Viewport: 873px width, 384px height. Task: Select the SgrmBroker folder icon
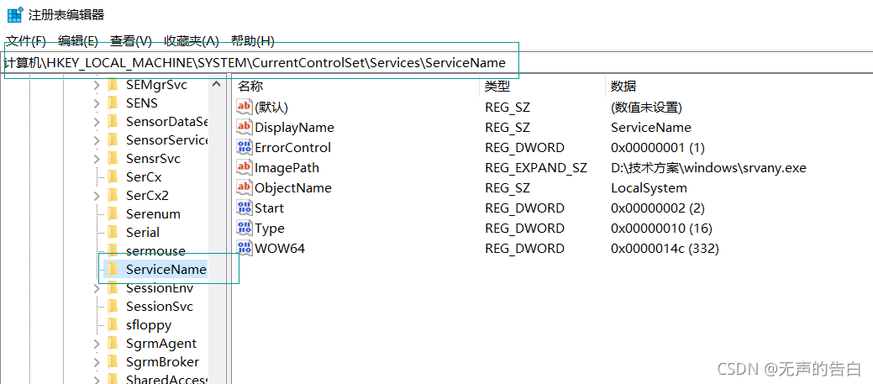[x=113, y=362]
